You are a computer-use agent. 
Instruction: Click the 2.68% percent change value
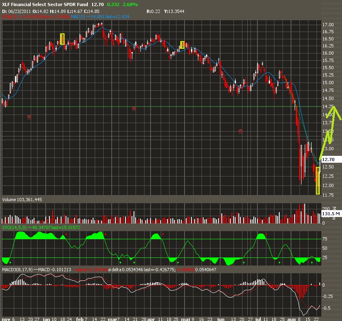130,4
